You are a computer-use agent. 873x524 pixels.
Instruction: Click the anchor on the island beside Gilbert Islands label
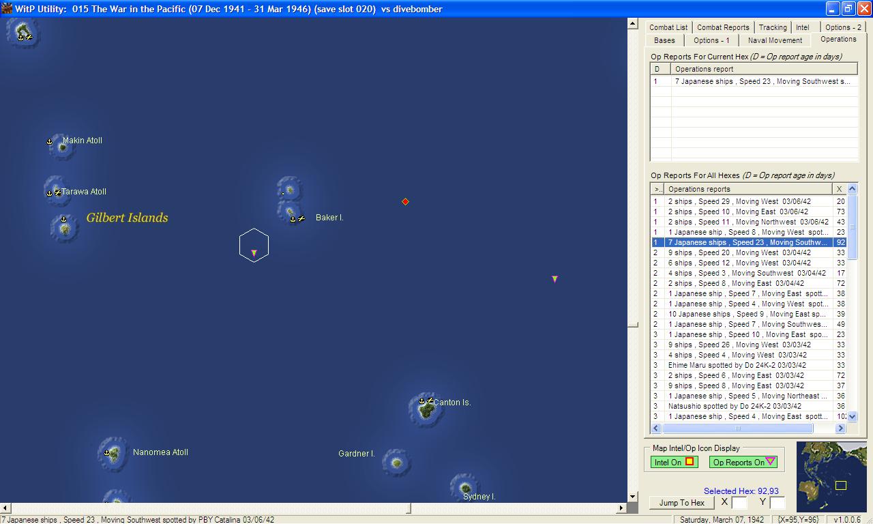(63, 219)
